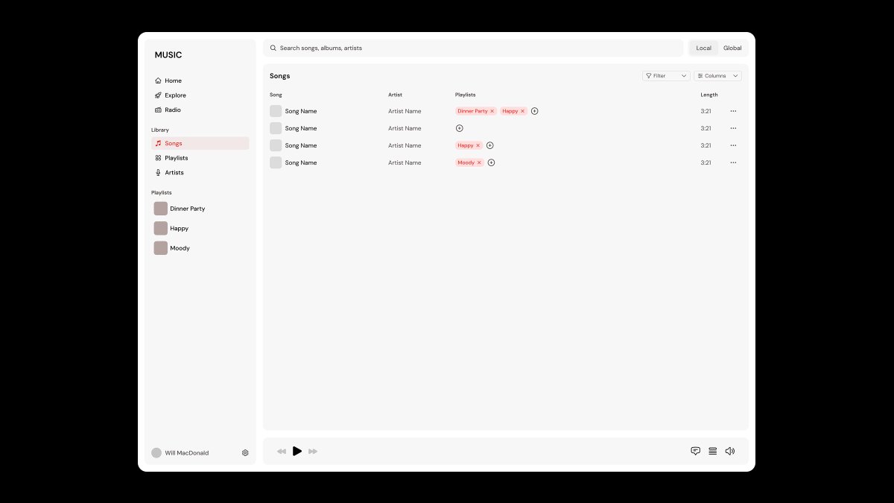Click the volume speaker icon
The height and width of the screenshot is (503, 894).
(x=730, y=451)
